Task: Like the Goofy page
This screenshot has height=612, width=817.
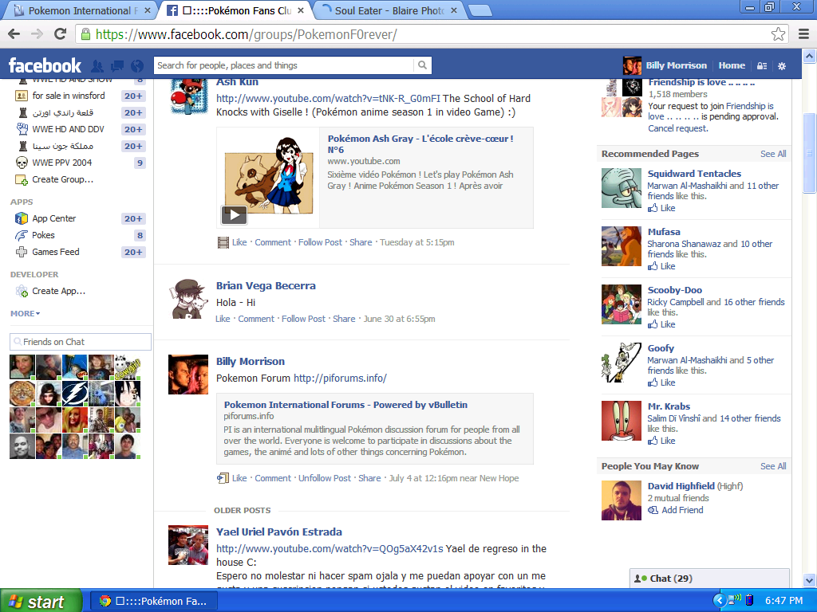Action: (x=668, y=382)
